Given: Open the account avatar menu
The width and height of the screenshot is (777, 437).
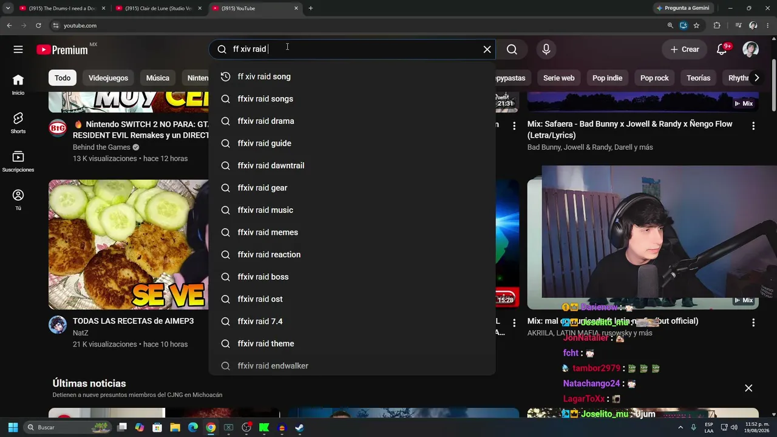Looking at the screenshot, I should pos(751,49).
